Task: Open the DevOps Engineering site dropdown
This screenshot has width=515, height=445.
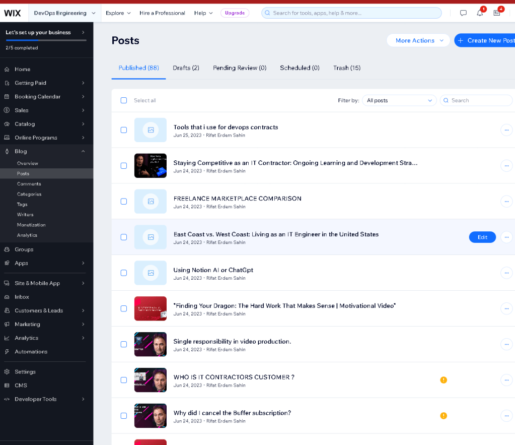Action: (x=65, y=13)
